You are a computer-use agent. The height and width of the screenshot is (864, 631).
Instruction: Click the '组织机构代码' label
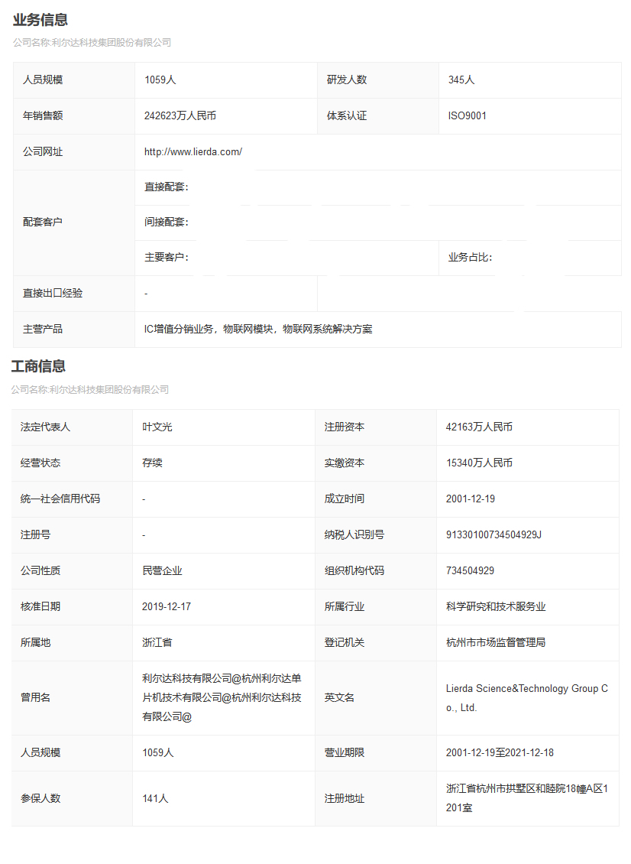click(x=354, y=571)
